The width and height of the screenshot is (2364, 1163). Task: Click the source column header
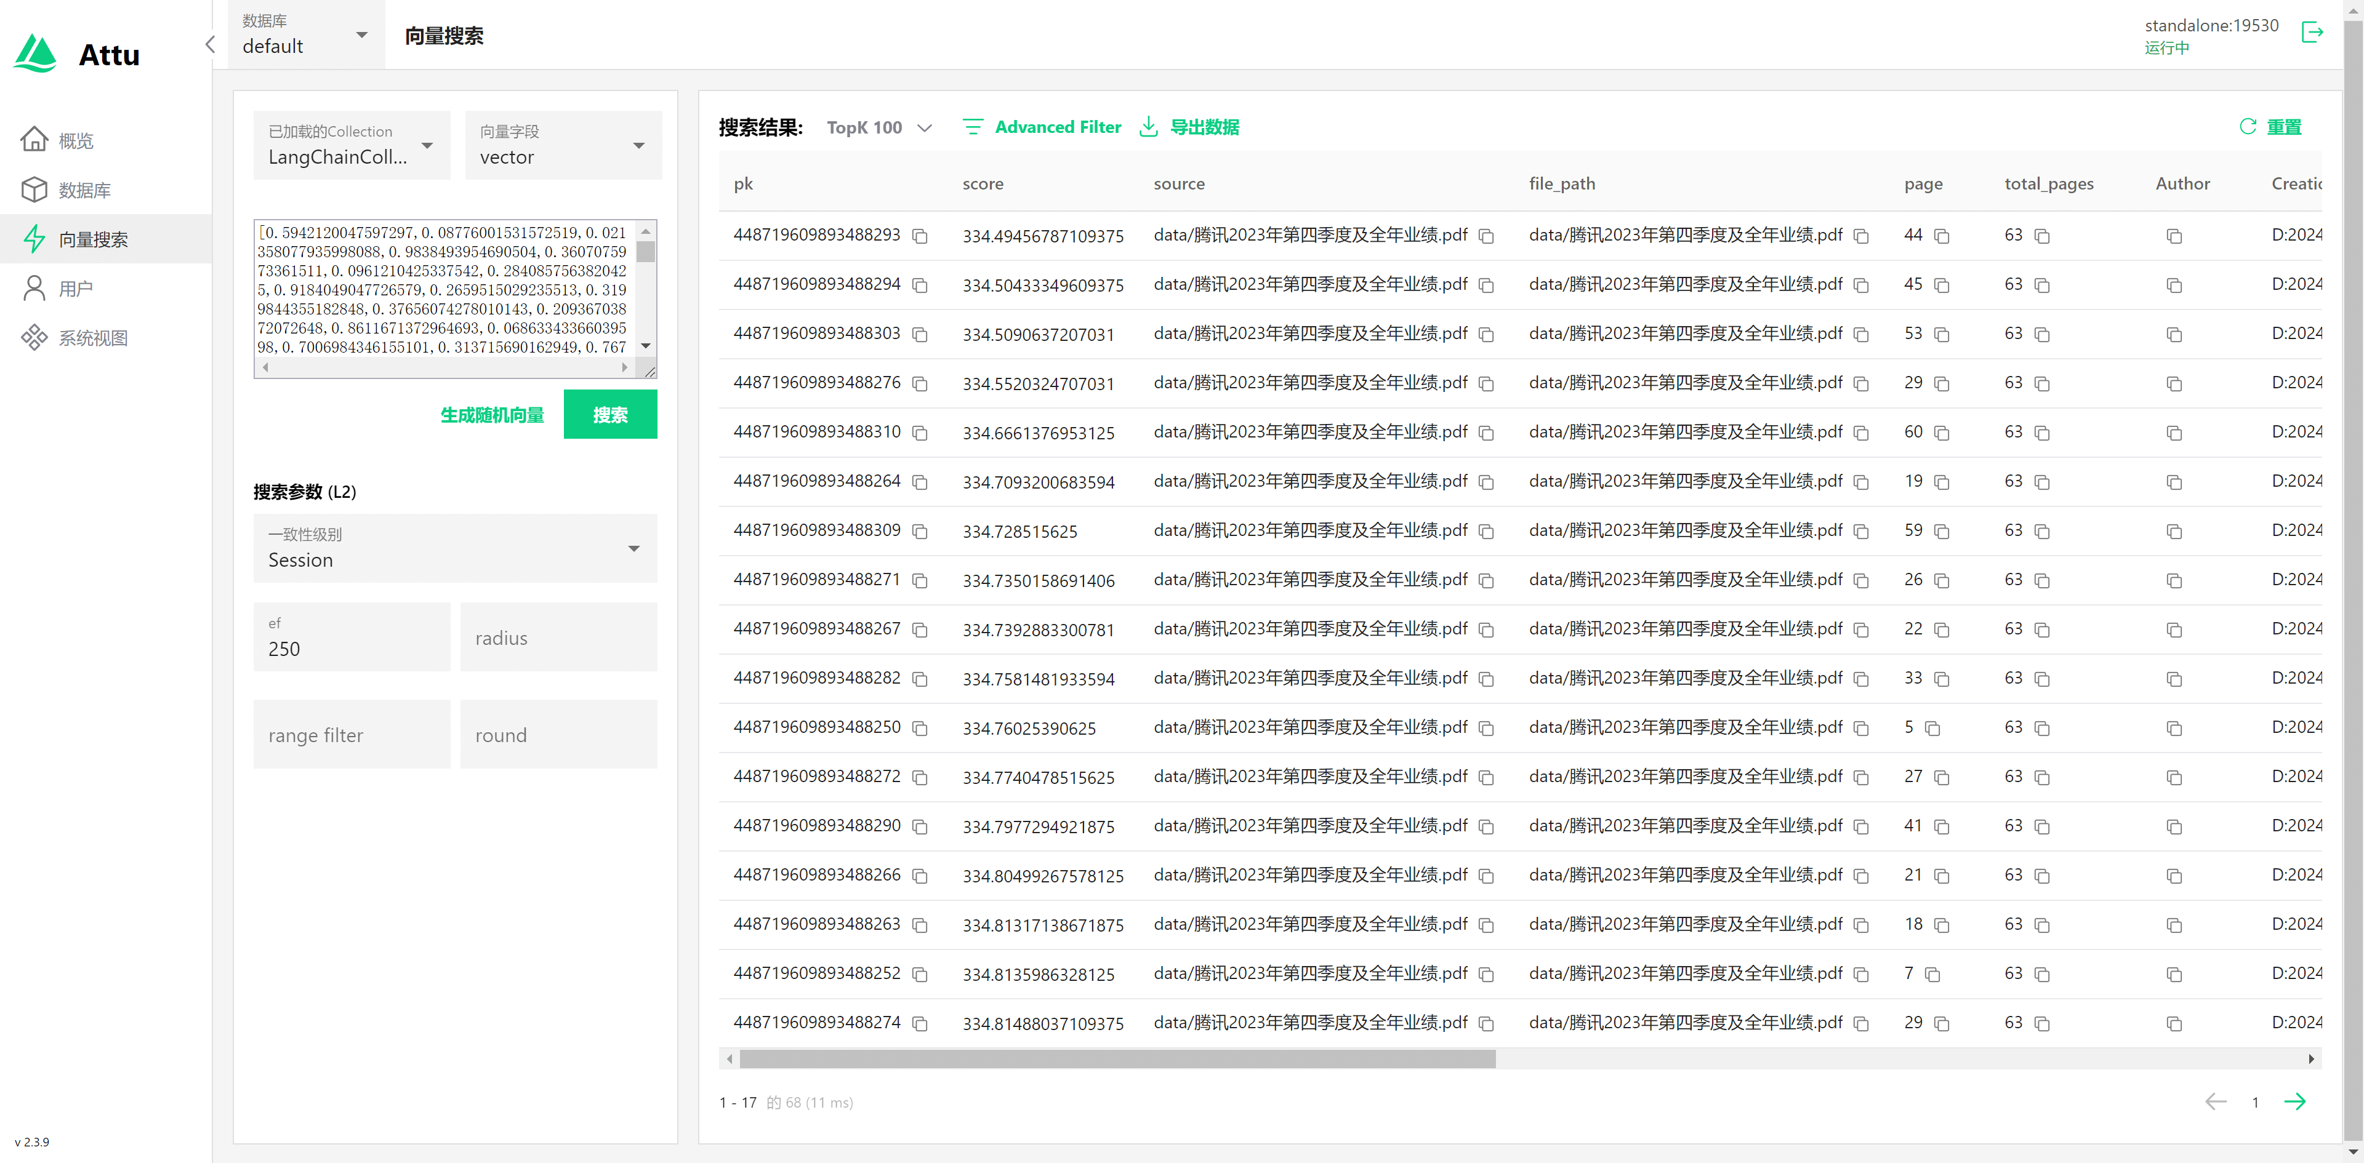(1180, 183)
